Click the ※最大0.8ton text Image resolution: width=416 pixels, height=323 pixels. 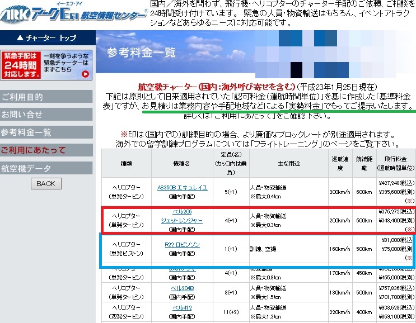click(x=265, y=278)
